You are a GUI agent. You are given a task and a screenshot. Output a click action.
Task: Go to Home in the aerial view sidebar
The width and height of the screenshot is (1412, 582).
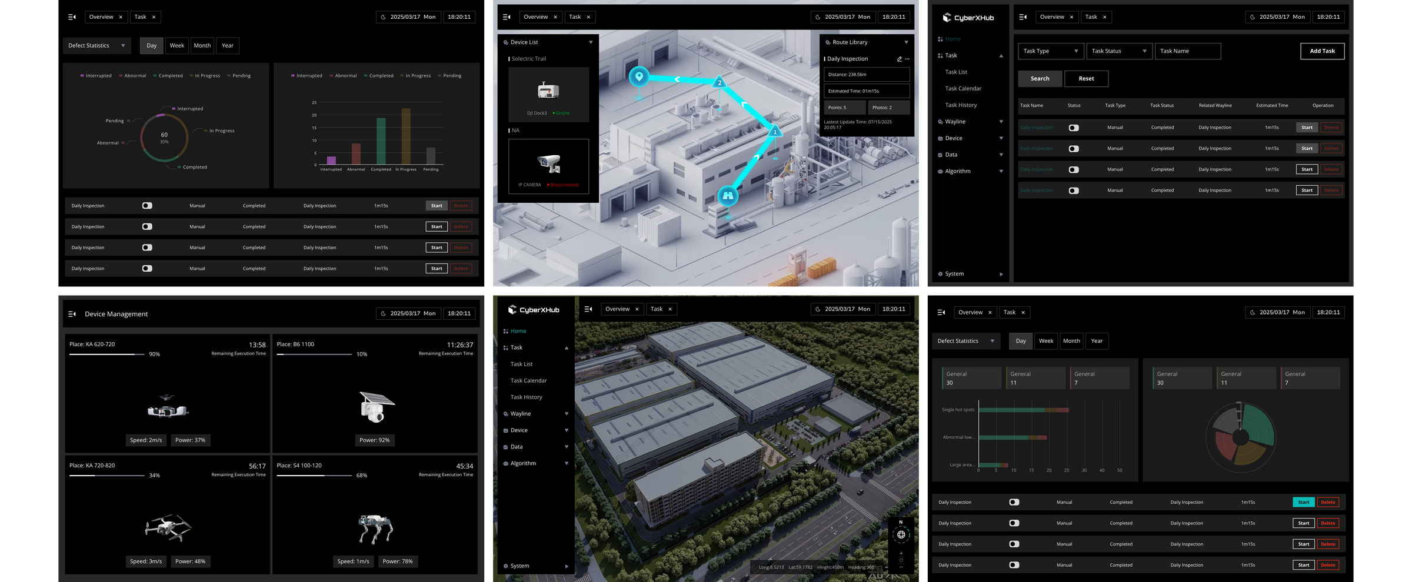click(x=518, y=331)
